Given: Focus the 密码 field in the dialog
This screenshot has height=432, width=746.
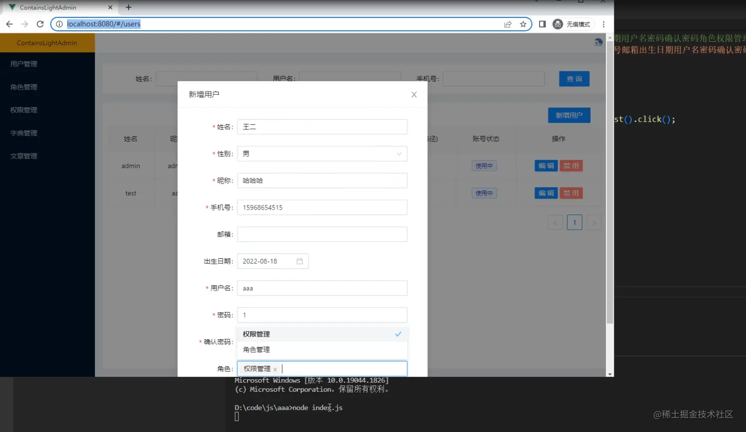Looking at the screenshot, I should [x=322, y=315].
